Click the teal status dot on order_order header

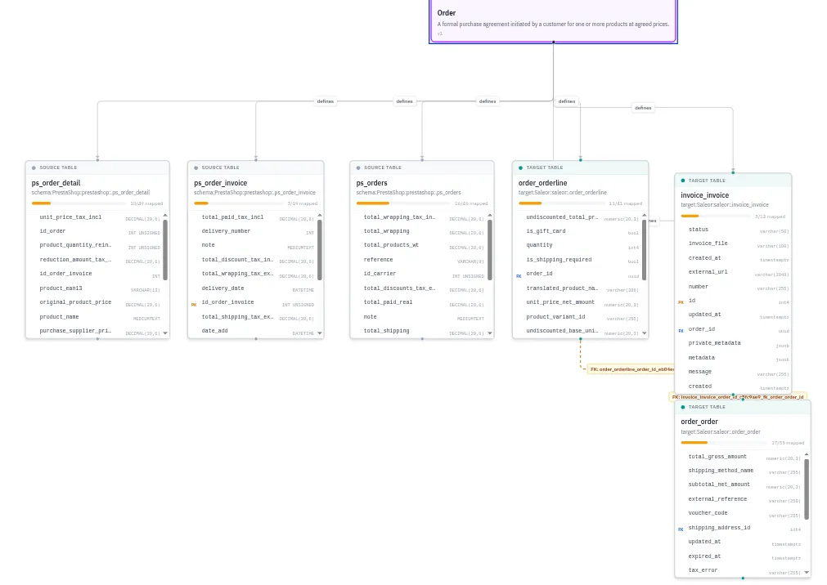coord(683,408)
